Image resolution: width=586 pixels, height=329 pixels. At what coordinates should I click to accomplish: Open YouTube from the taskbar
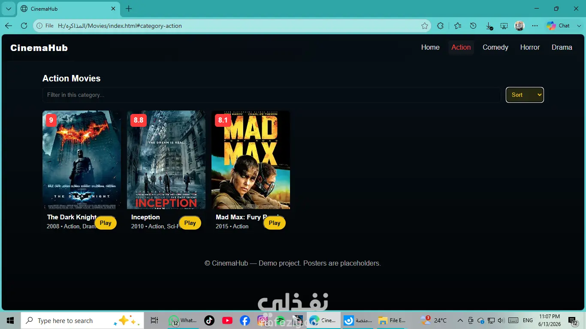(x=227, y=320)
